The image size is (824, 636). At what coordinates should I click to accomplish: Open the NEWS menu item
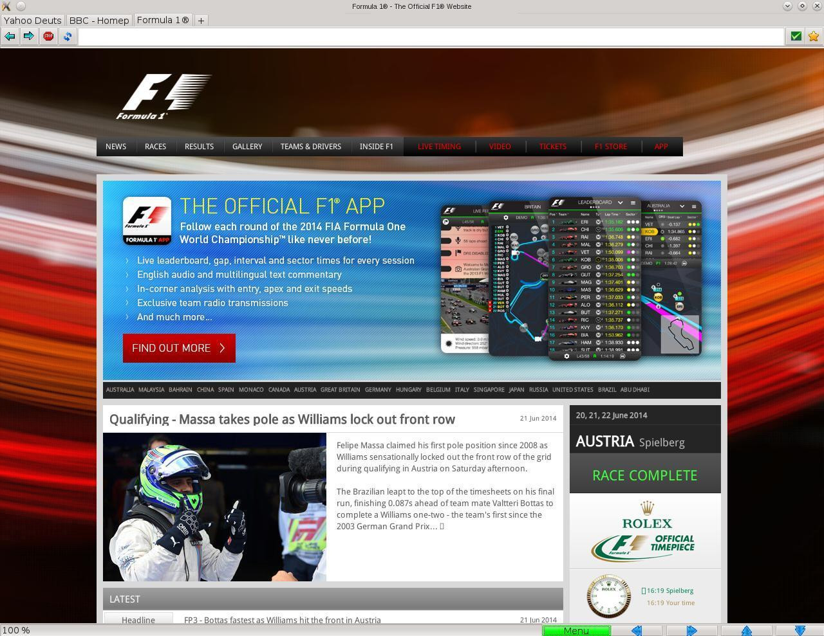(x=116, y=147)
